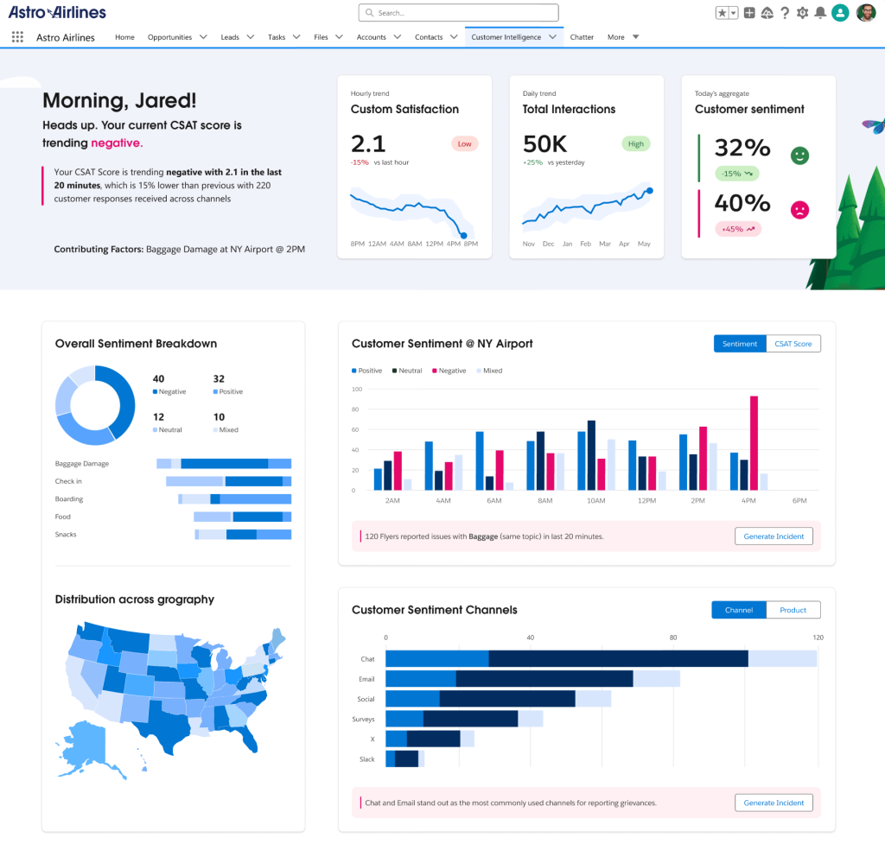Open the App Launcher grid icon
The height and width of the screenshot is (863, 885).
pos(17,37)
